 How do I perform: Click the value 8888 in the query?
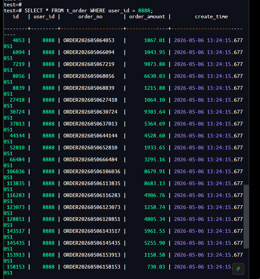tap(144, 11)
